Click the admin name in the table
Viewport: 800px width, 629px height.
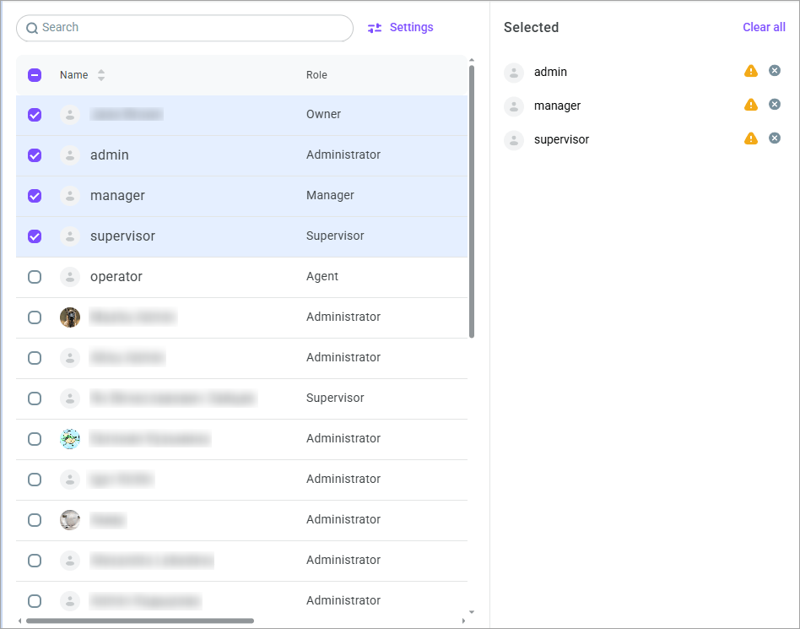109,155
